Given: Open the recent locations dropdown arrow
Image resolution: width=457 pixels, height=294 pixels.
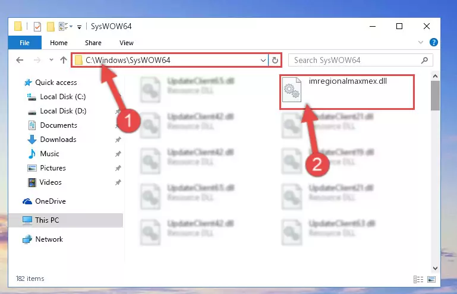Looking at the screenshot, I should click(x=51, y=60).
